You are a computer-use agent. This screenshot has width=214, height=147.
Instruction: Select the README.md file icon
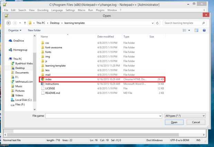(x=43, y=93)
